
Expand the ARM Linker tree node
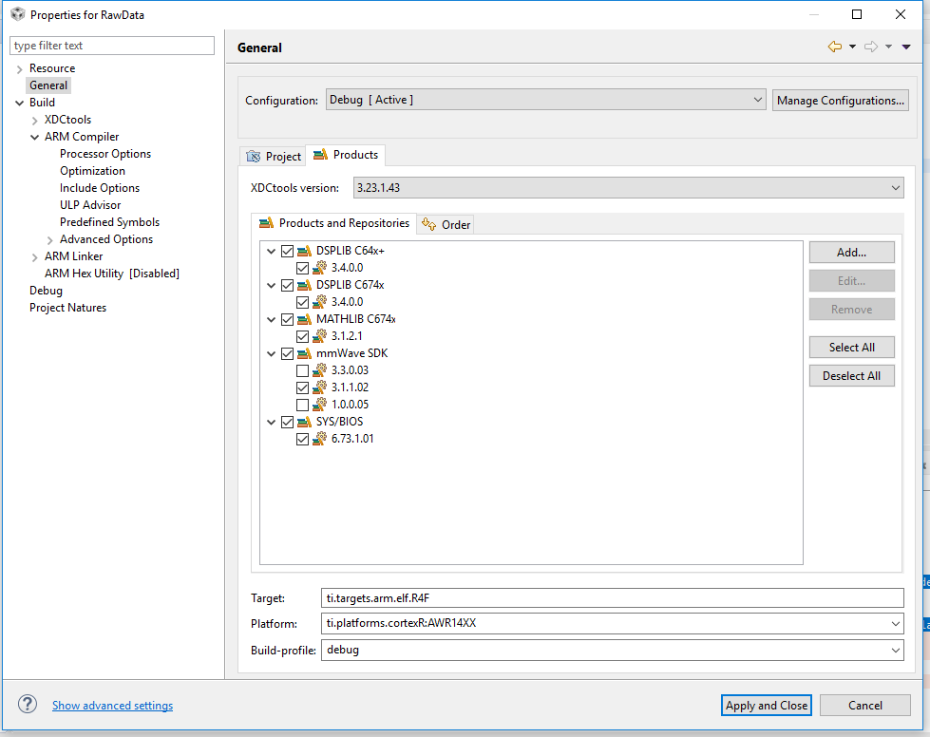[34, 257]
